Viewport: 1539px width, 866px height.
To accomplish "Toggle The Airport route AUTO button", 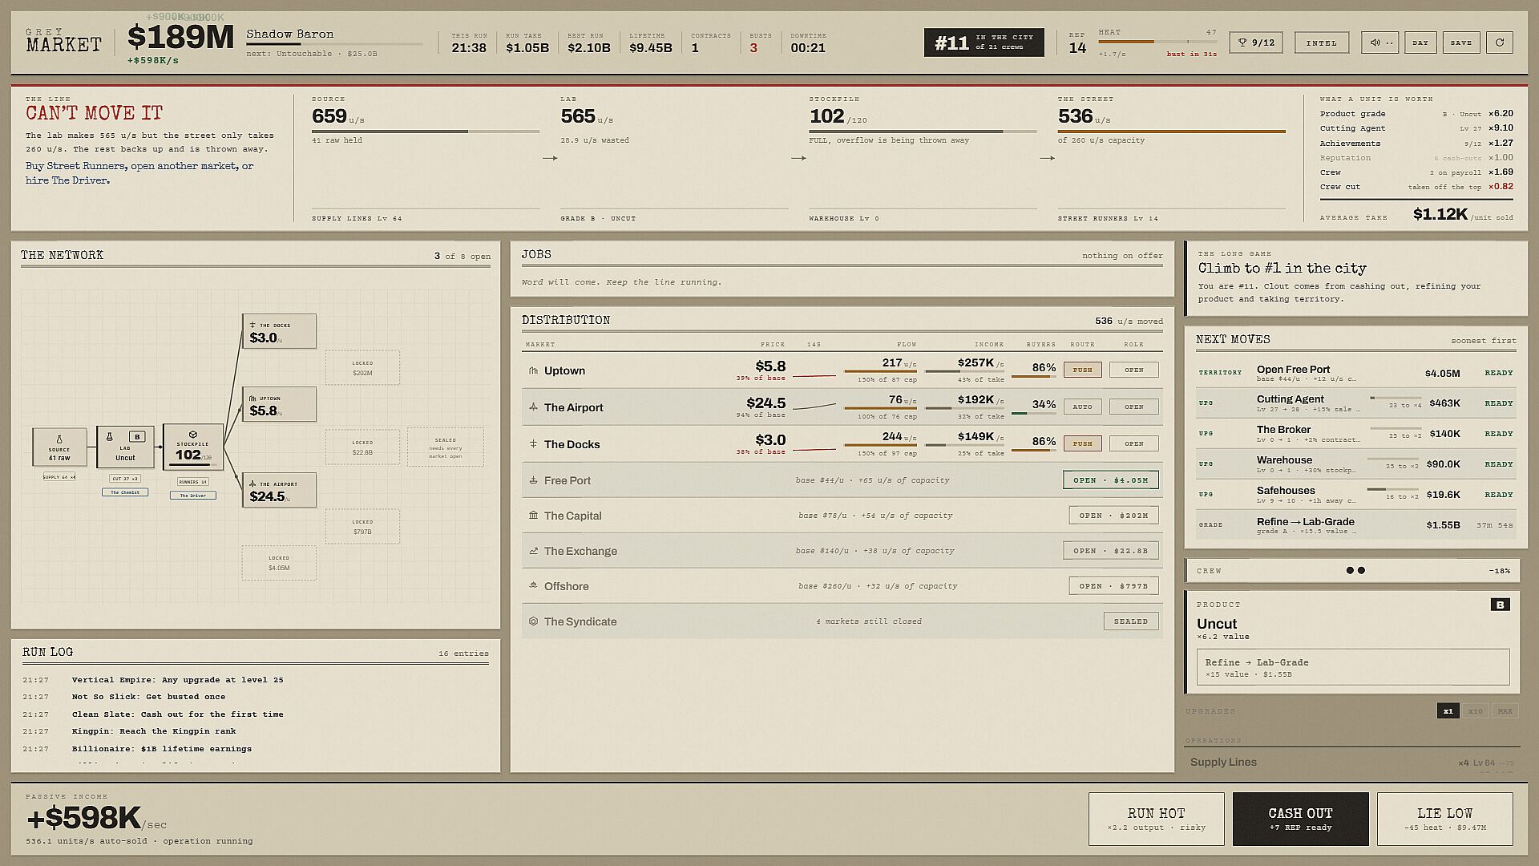I will point(1082,407).
